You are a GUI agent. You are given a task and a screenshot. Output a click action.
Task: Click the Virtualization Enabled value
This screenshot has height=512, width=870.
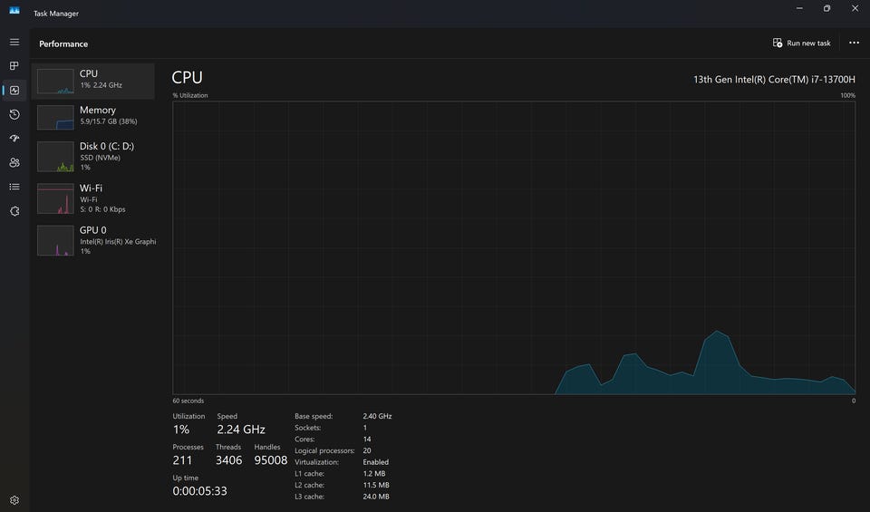[x=375, y=462]
